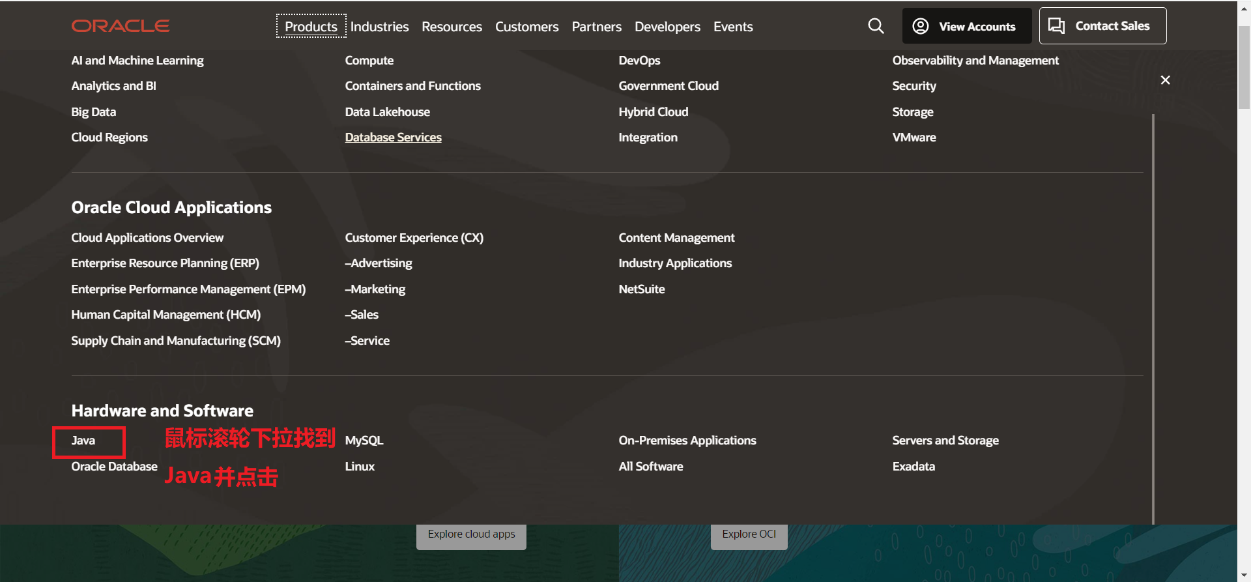Open Containers and Functions
The height and width of the screenshot is (582, 1251).
412,86
